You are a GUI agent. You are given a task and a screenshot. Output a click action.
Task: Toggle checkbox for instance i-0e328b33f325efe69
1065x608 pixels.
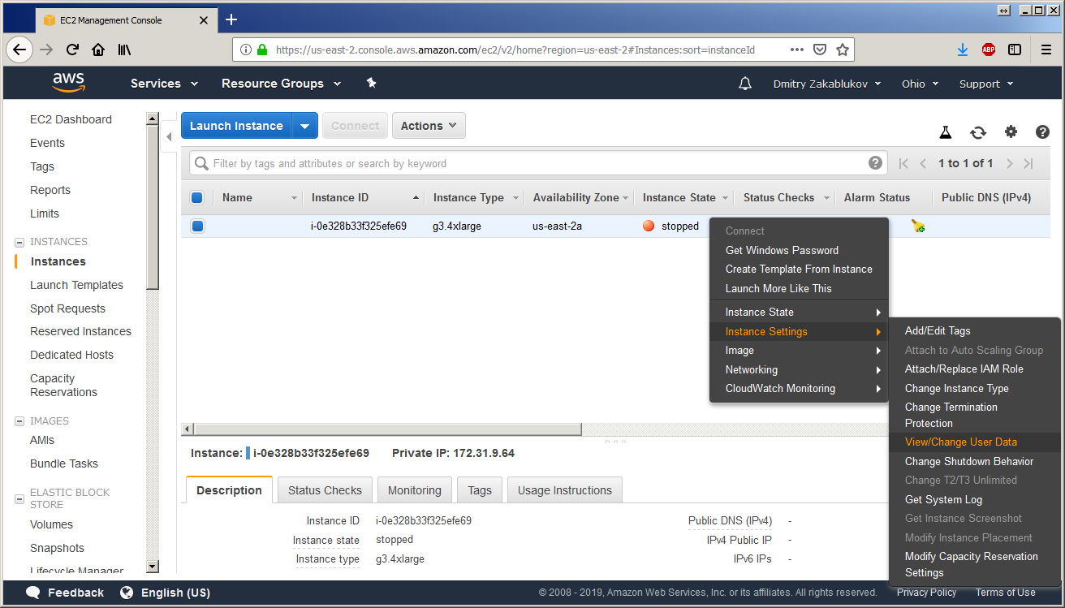click(197, 226)
